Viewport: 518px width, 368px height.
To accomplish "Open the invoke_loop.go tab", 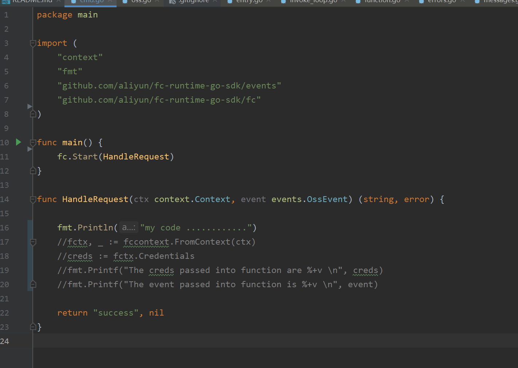I will [313, 2].
